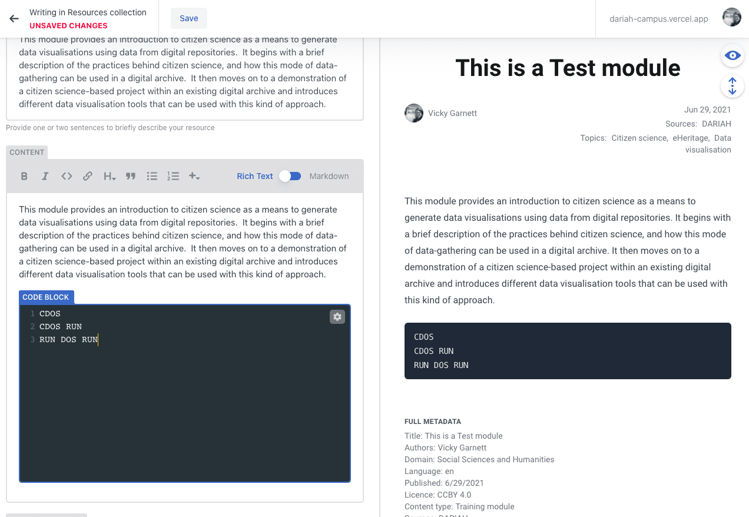Screen dimensions: 749x517
Task: Select the Rich Text mode label
Action: click(254, 176)
